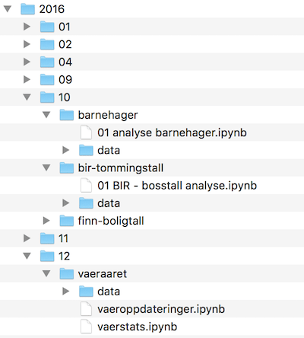Image resolution: width=304 pixels, height=338 pixels.
Task: Click the finn-boligtall folder icon
Action: (67, 221)
